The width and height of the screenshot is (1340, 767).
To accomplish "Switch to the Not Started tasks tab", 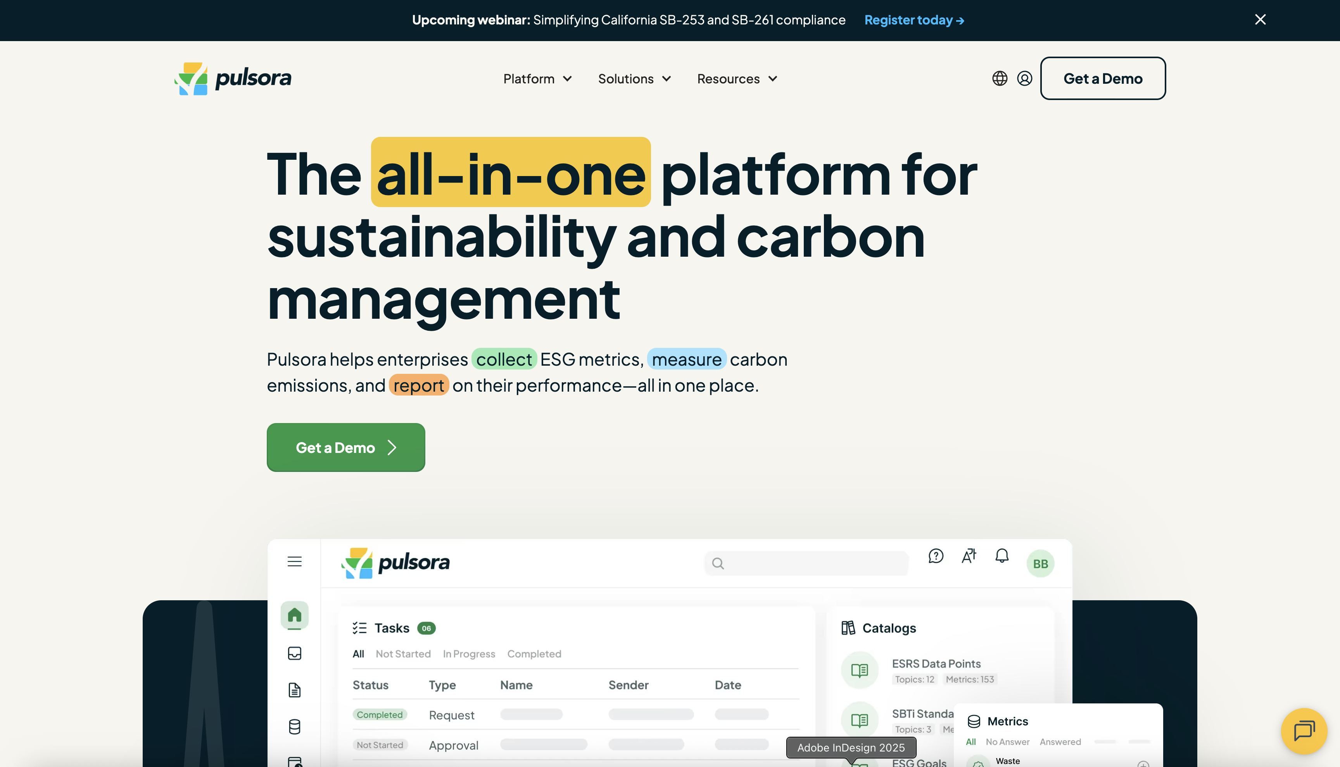I will click(x=403, y=654).
